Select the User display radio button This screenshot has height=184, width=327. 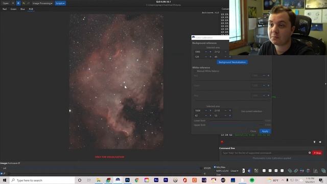click(215, 175)
